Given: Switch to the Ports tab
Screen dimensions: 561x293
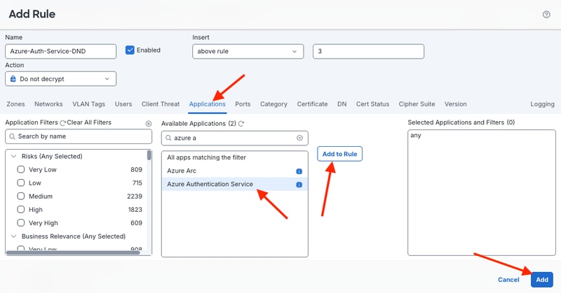Looking at the screenshot, I should 243,104.
